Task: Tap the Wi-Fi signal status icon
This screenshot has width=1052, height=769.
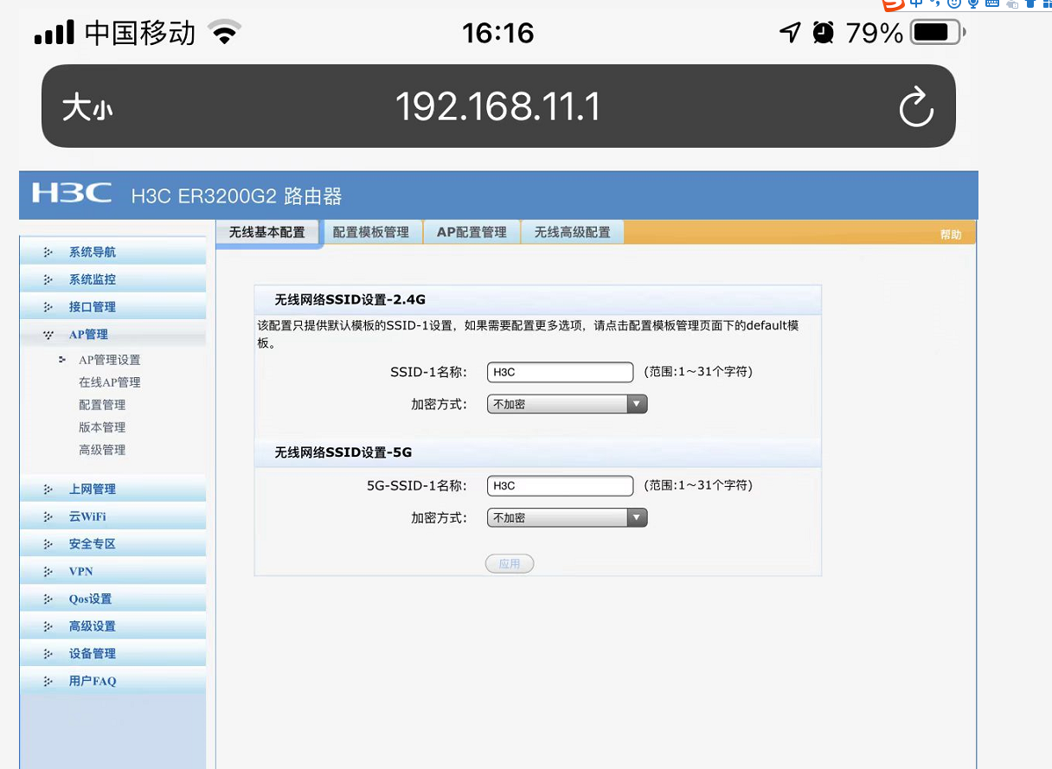Action: point(226,34)
